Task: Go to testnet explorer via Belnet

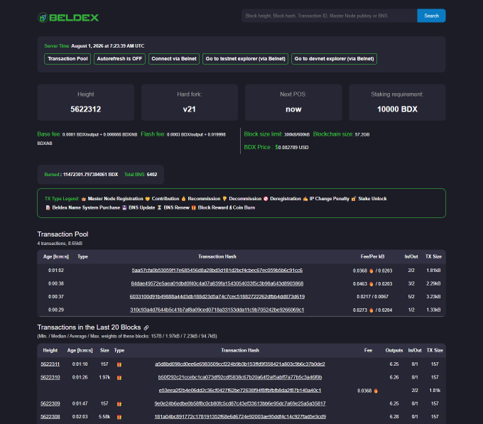Action: coord(246,59)
